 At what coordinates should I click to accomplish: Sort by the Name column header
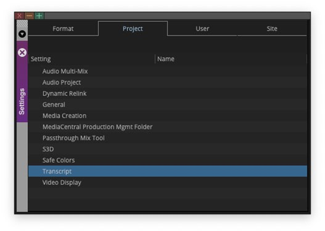click(x=231, y=59)
